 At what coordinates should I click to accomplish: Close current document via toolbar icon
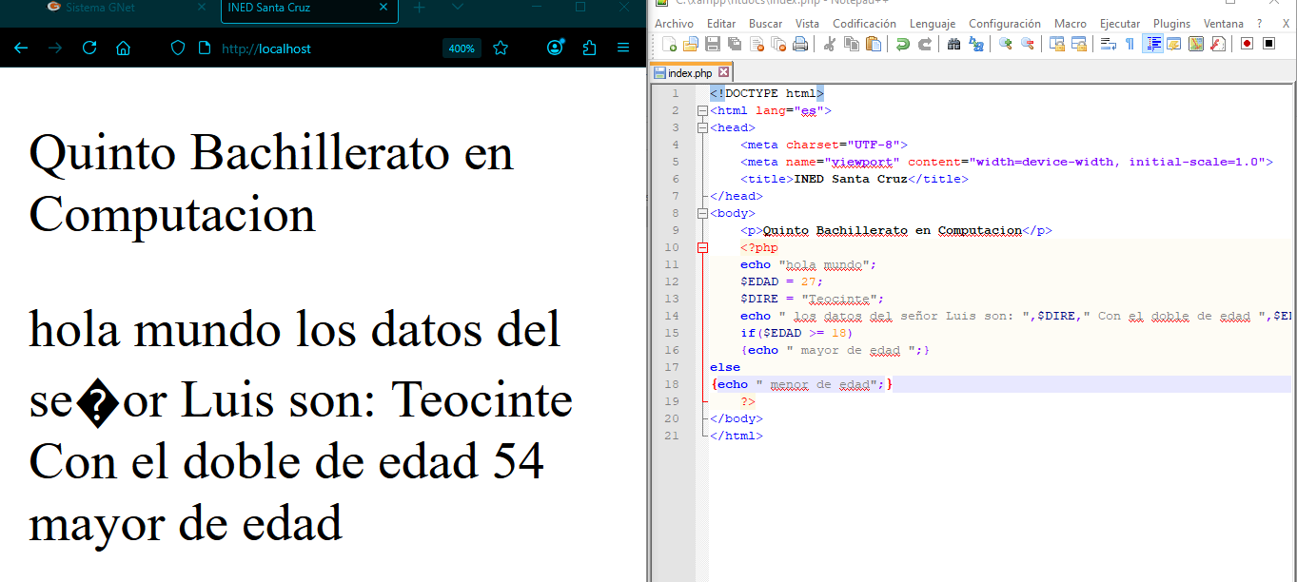point(757,44)
